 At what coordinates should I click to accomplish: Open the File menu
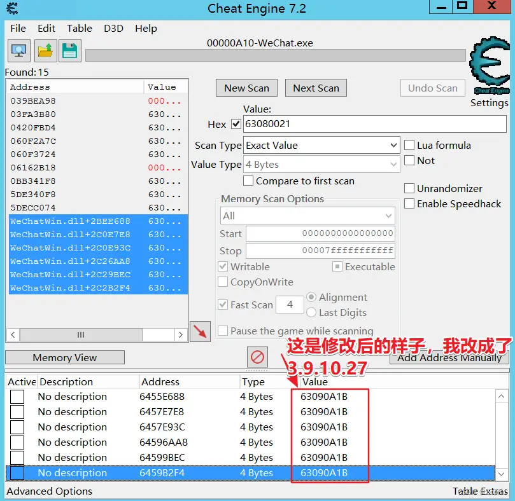pos(18,29)
